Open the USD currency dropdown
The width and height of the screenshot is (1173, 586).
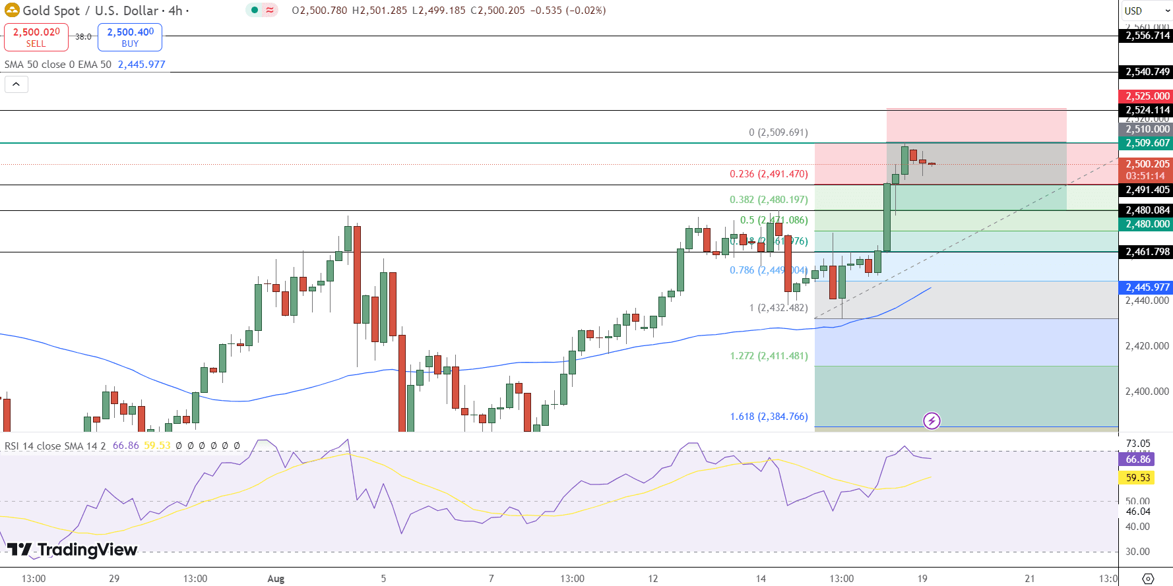click(x=1146, y=11)
